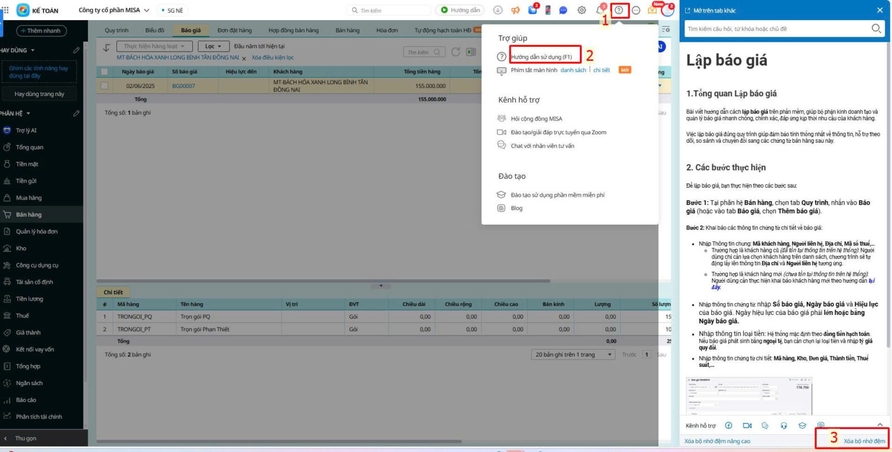The height and width of the screenshot is (452, 892).
Task: Click the Xóa bộ nhớ đệm link
Action: [864, 441]
